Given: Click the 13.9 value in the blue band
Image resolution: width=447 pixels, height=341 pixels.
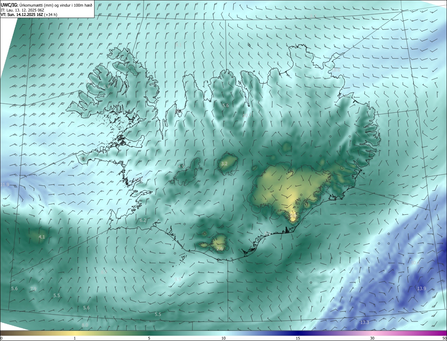Looking at the screenshot, I should pos(422,288).
